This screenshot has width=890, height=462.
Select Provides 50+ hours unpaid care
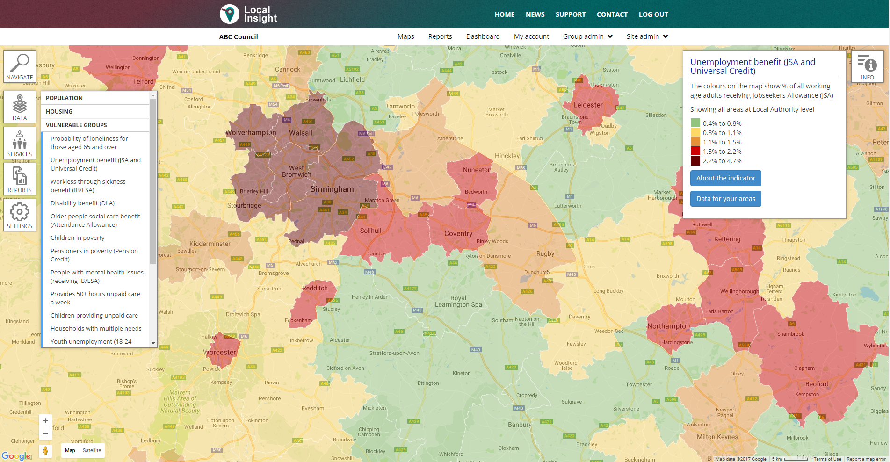(x=95, y=298)
